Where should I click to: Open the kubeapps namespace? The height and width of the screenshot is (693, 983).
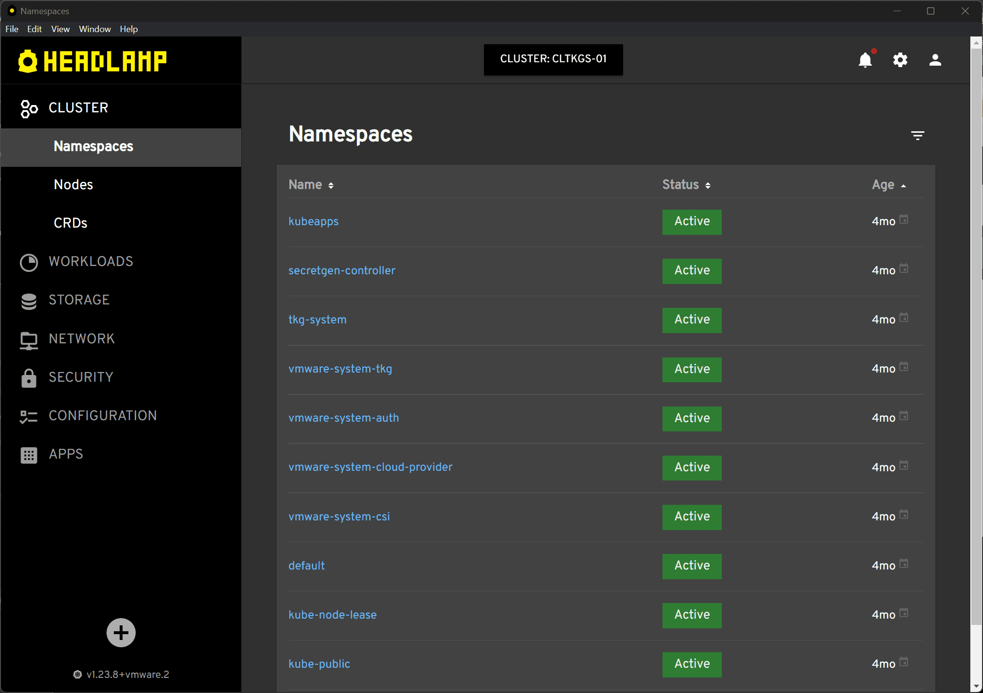pos(313,221)
